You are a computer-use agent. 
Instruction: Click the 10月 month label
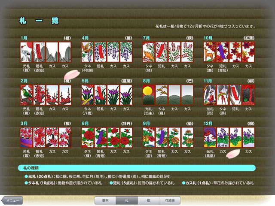tap(208, 38)
